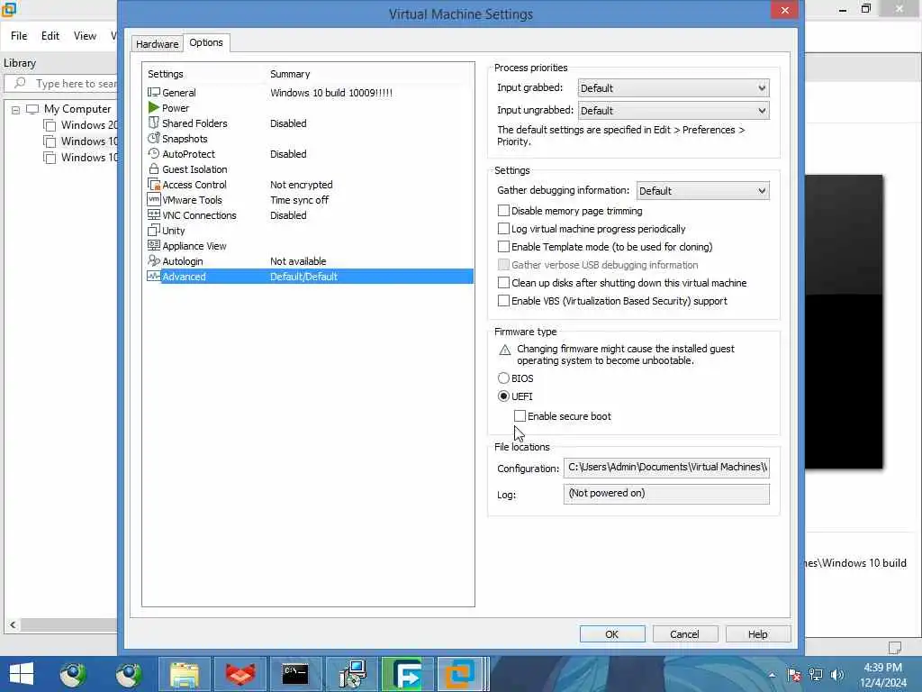Viewport: 922px width, 692px height.
Task: Open the Input grabbed dropdown
Action: [673, 87]
